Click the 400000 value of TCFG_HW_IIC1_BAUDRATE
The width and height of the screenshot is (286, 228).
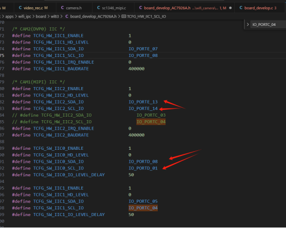click(137, 69)
